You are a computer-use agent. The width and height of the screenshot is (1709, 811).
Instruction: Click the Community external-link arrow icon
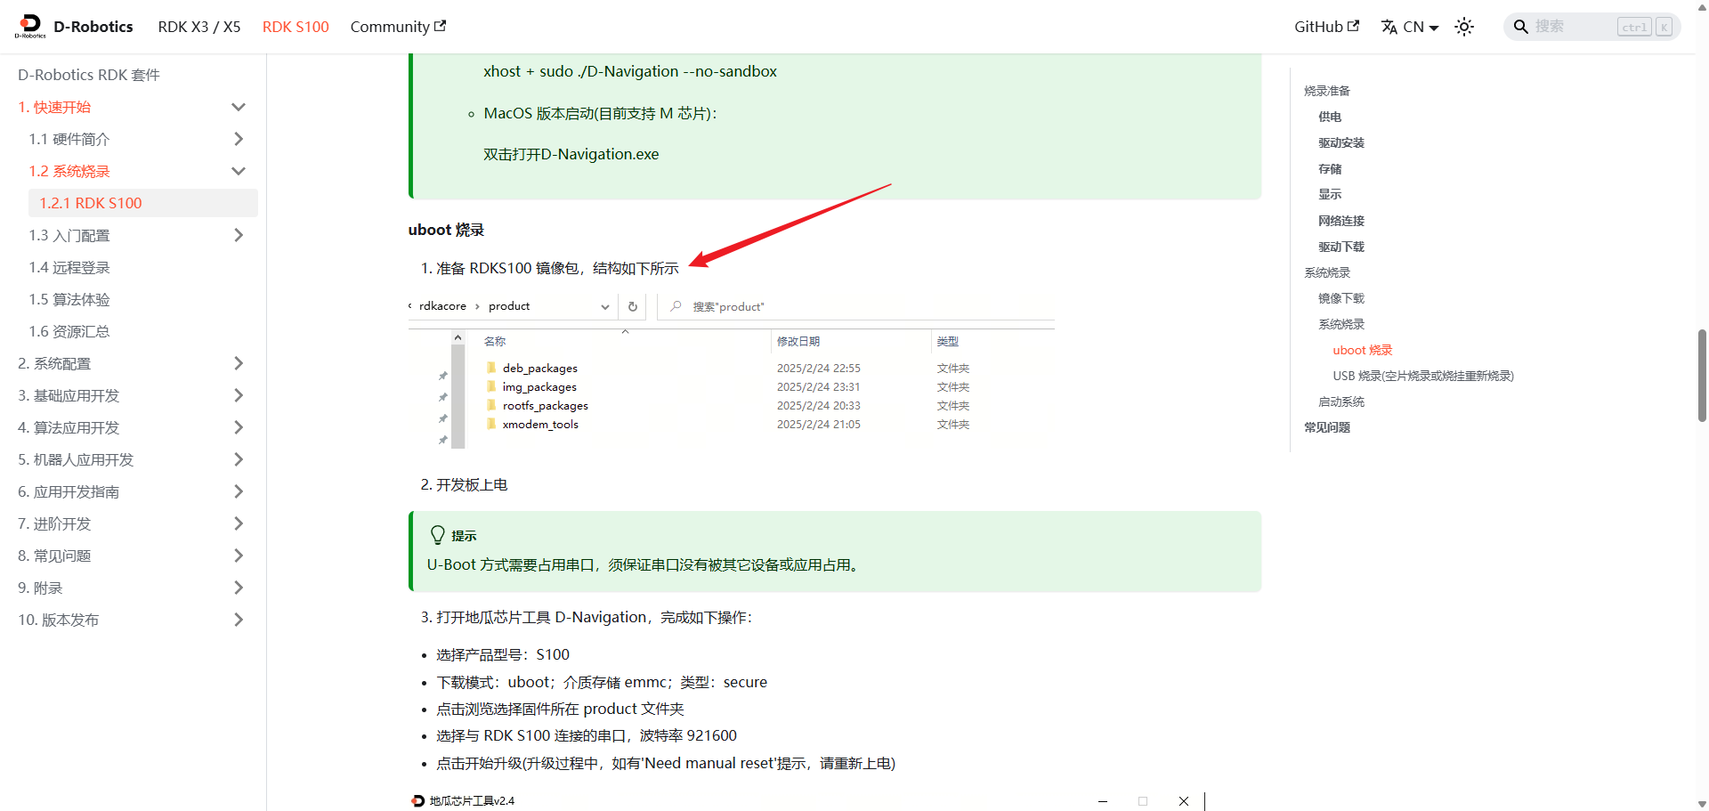[440, 26]
